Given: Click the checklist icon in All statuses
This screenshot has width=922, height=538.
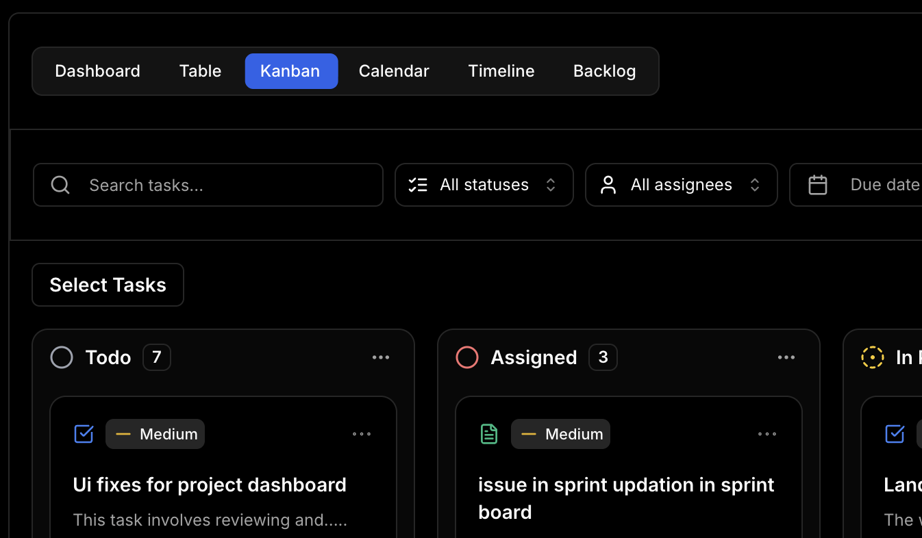Looking at the screenshot, I should coord(418,185).
